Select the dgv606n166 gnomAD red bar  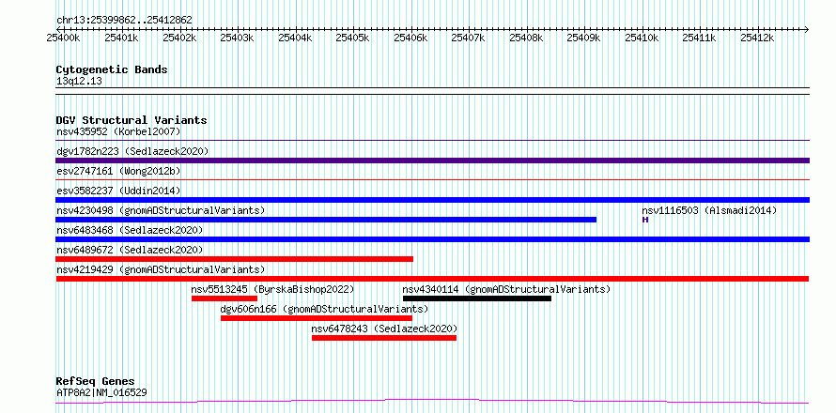(x=317, y=318)
